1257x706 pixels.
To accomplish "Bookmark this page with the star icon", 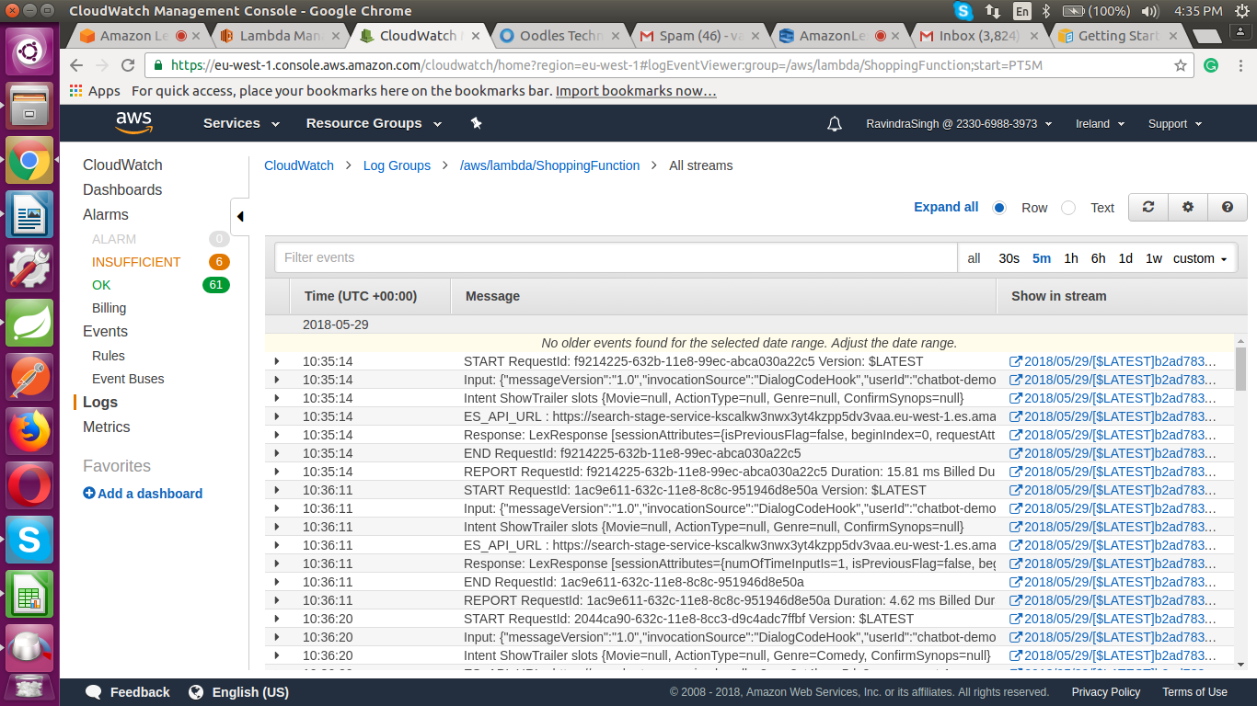I will pos(1181,65).
